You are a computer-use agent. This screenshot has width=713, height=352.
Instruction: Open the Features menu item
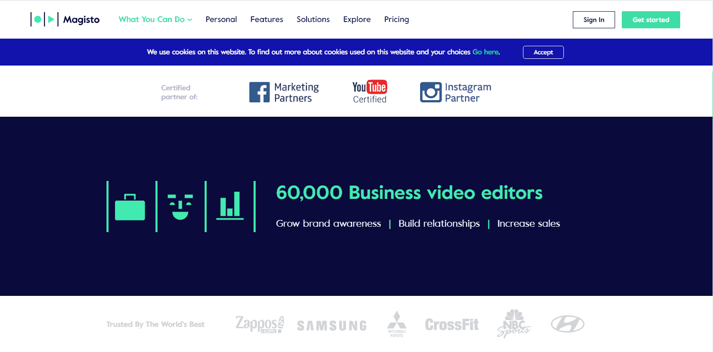tap(266, 19)
